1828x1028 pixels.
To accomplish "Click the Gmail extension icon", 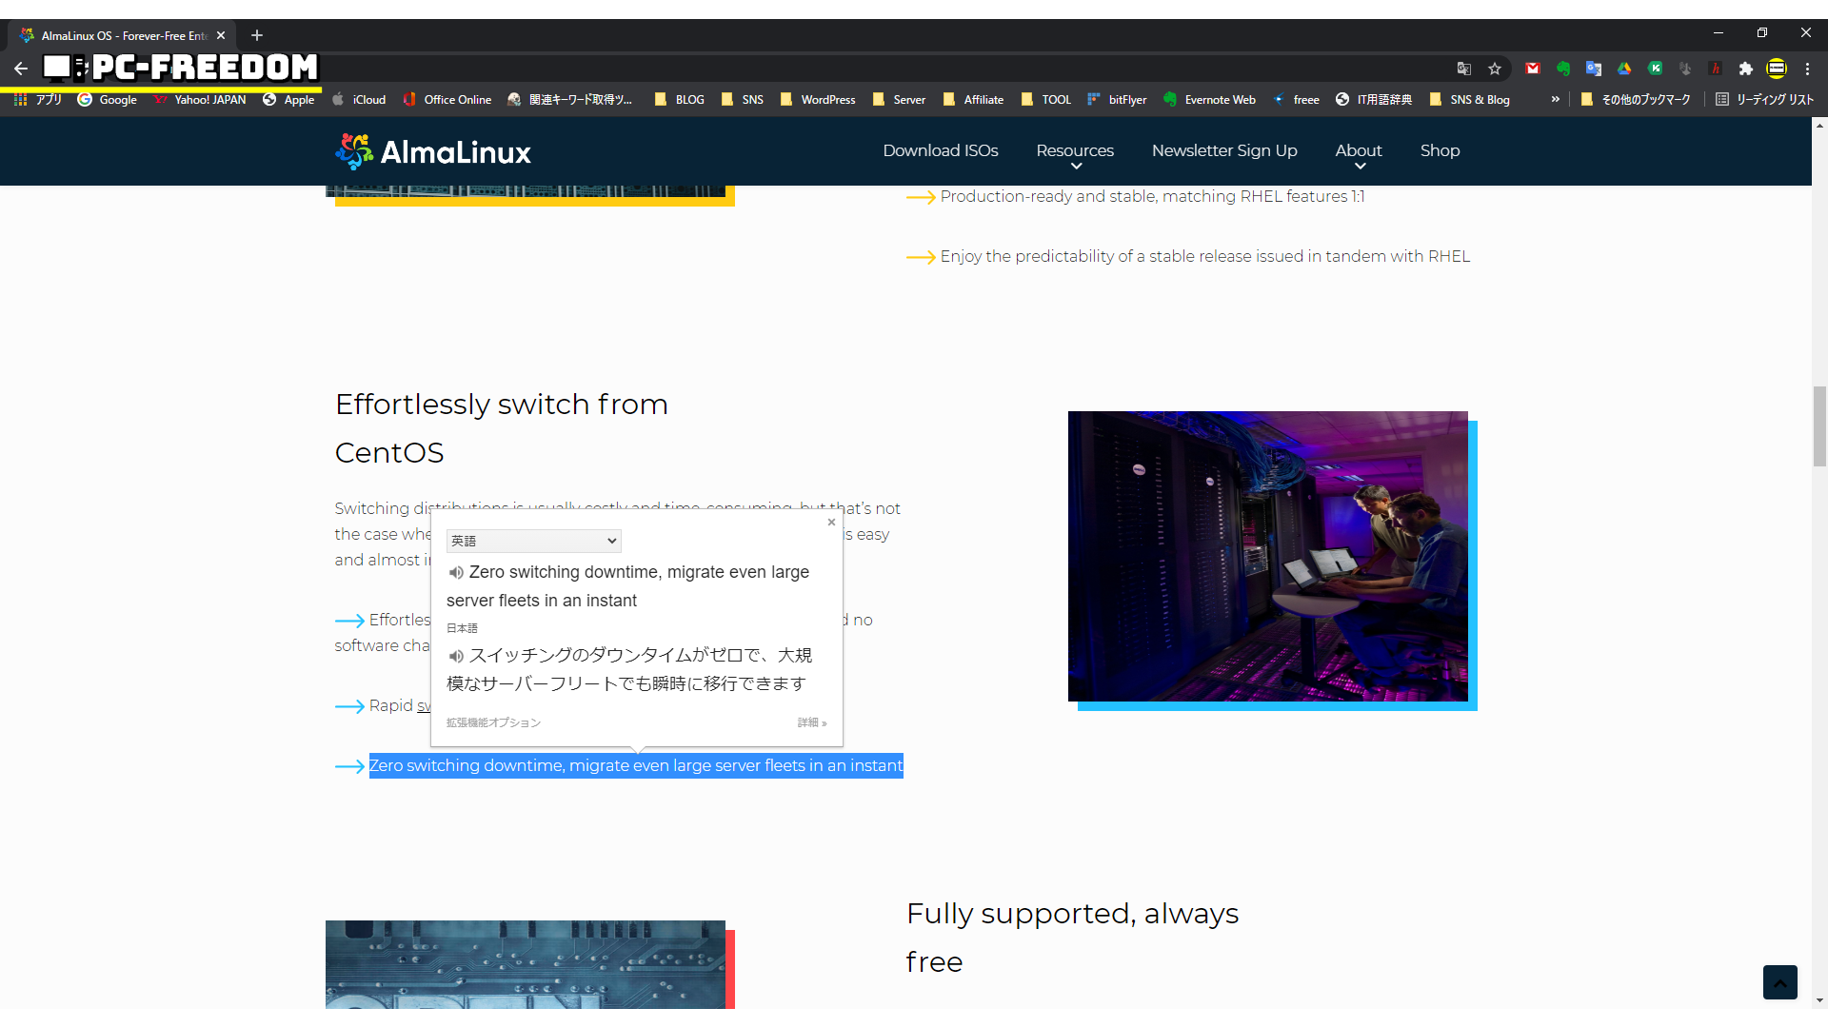I will (x=1532, y=69).
